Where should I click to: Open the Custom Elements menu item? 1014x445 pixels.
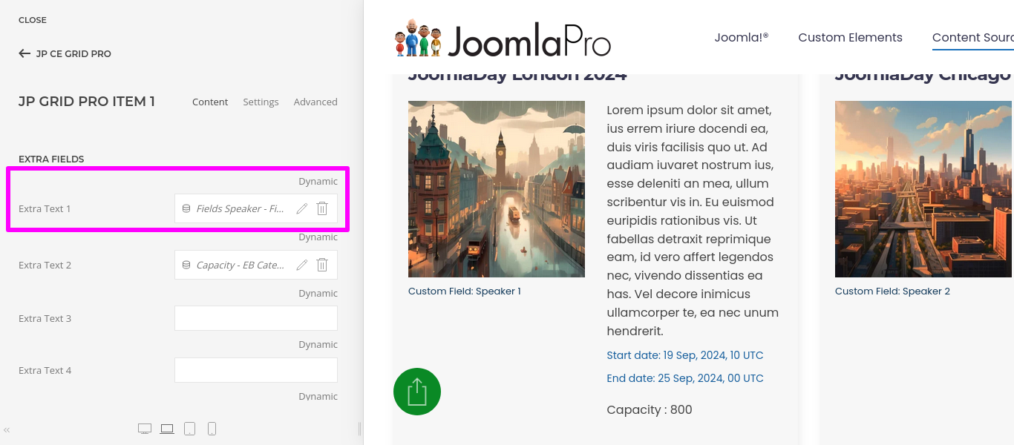click(850, 37)
